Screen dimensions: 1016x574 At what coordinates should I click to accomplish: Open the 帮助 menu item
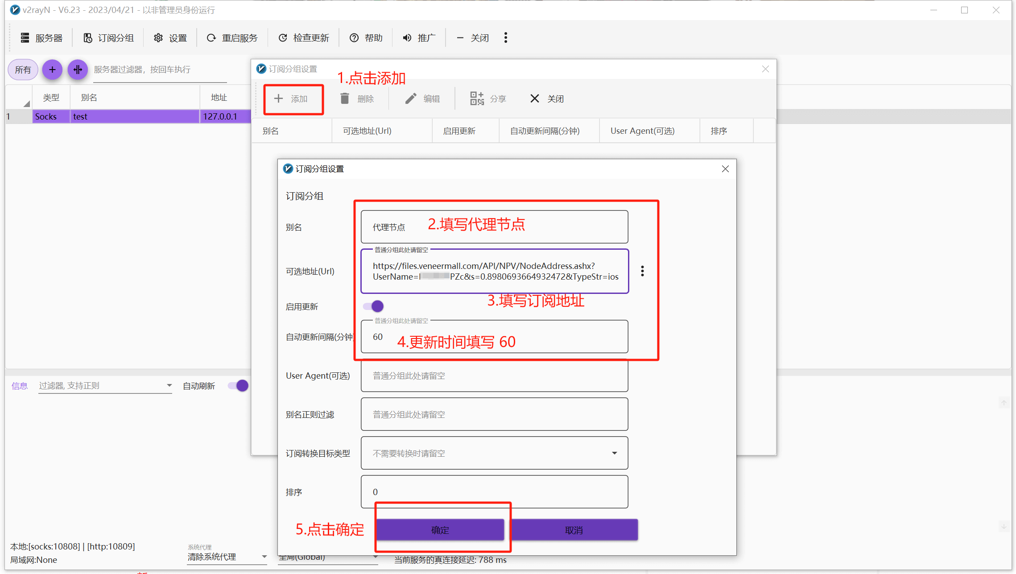[x=366, y=38]
